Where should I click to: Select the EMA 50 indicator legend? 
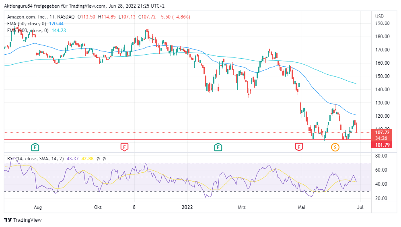point(27,24)
